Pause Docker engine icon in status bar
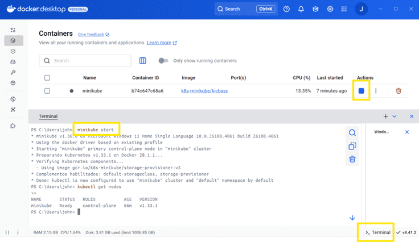The height and width of the screenshot is (242, 419). (x=7, y=232)
